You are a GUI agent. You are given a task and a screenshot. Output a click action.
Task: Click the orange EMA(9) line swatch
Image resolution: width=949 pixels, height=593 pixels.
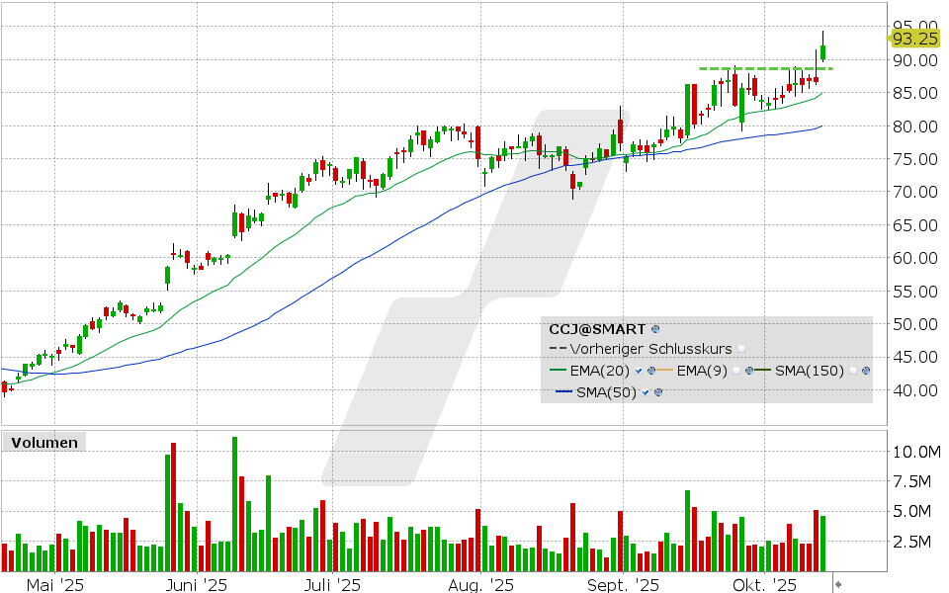click(665, 371)
